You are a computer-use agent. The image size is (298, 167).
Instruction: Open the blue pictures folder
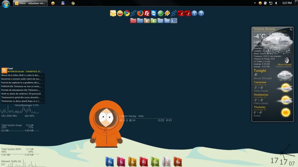click(x=160, y=21)
